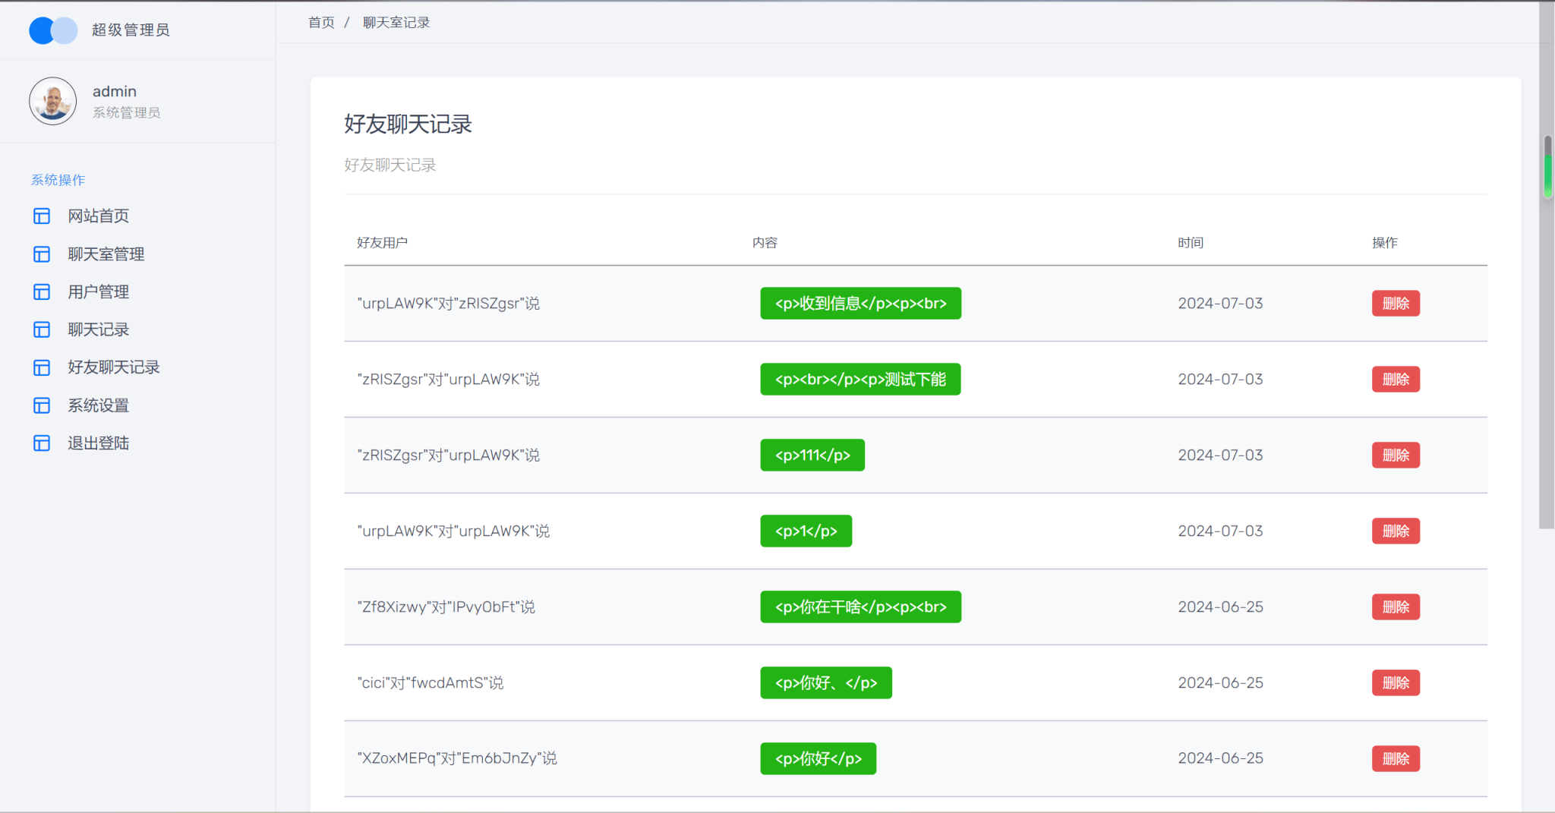Screen dimensions: 1555x813
Task: Click the 聊天室管理 sidebar icon
Action: tap(42, 254)
